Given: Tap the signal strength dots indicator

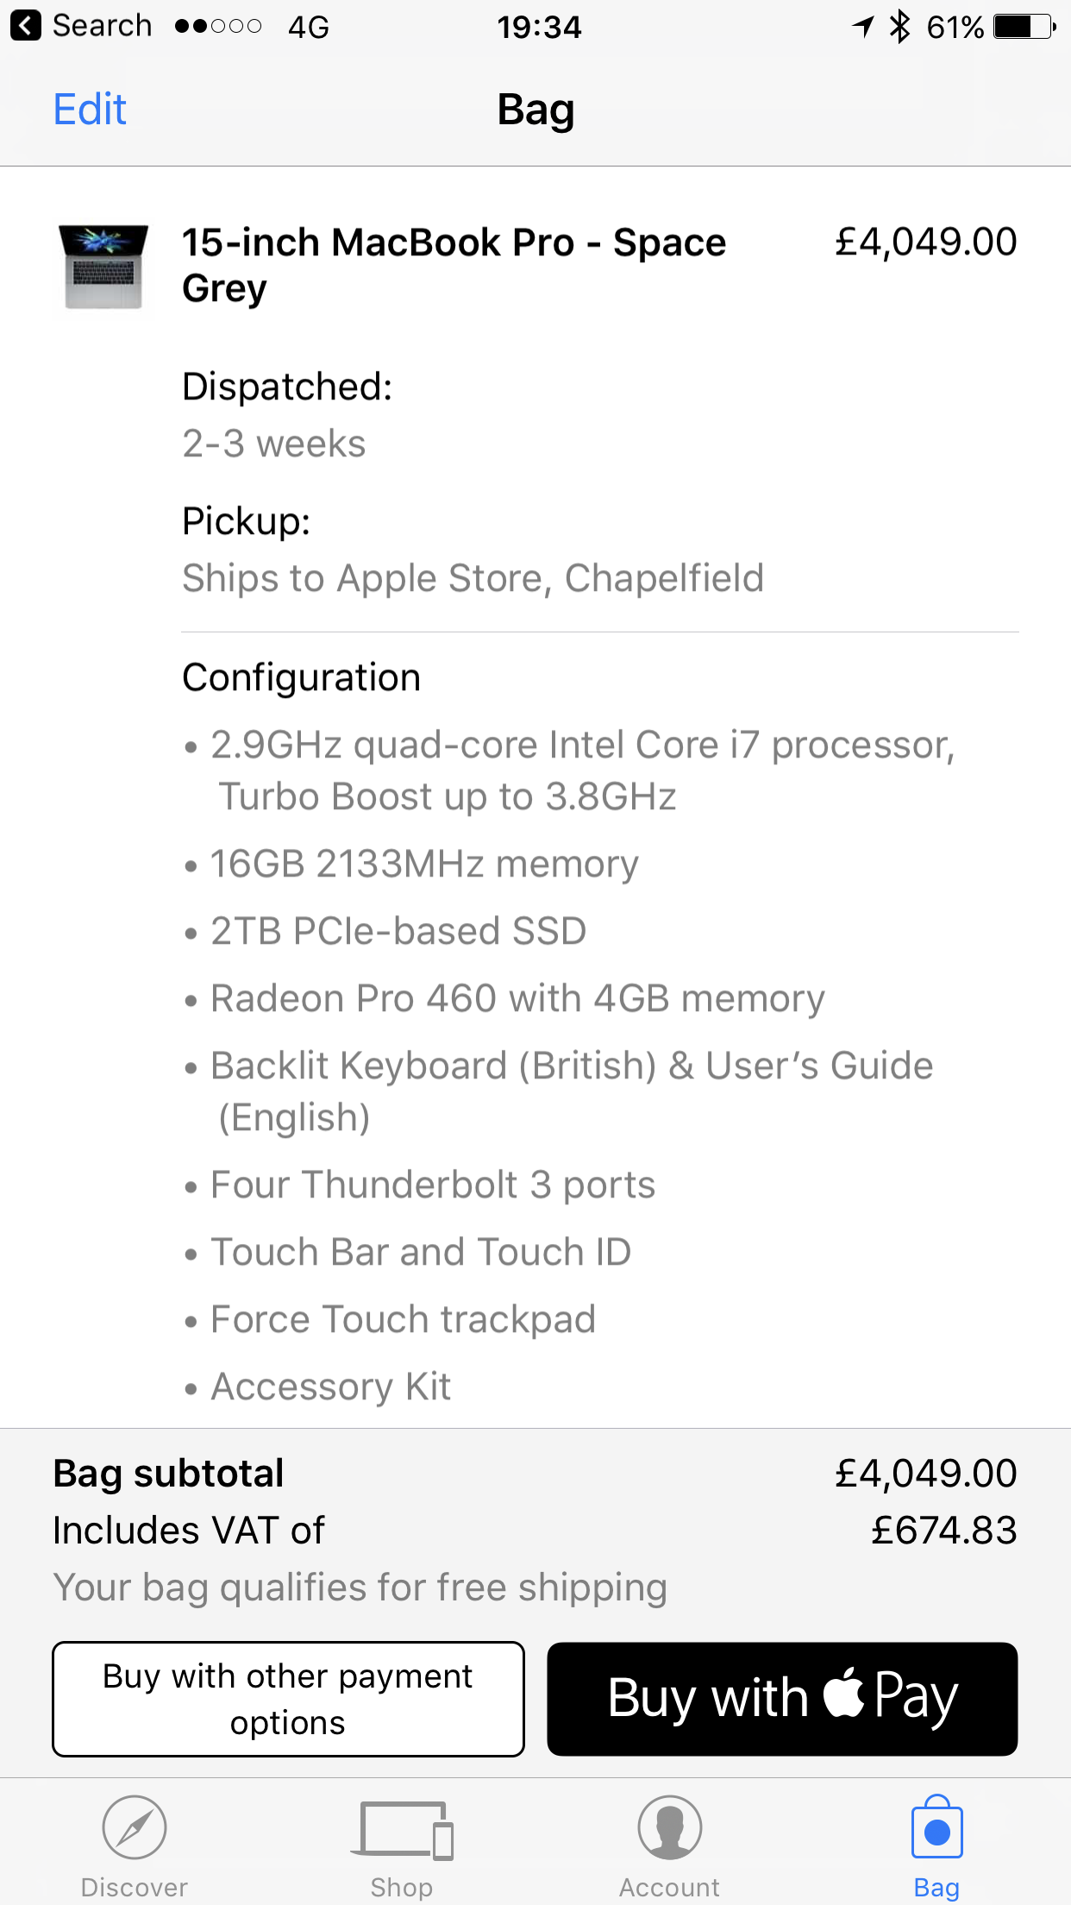Looking at the screenshot, I should tap(218, 27).
